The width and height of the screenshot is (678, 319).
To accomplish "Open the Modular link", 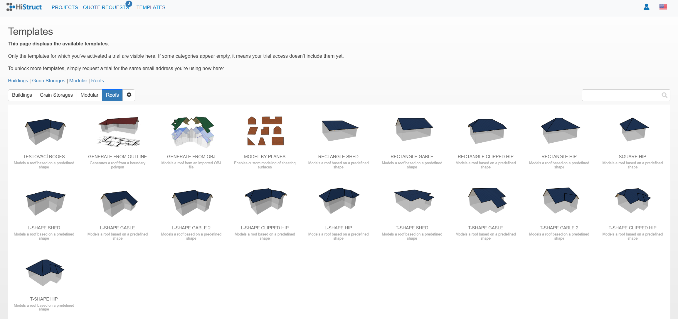I will [x=78, y=81].
